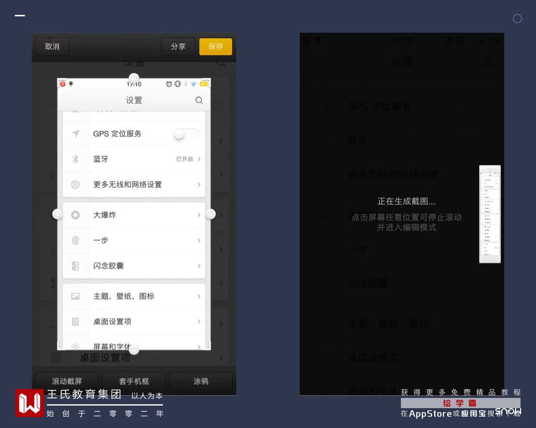Click the red notification badge in status bar

[63, 84]
